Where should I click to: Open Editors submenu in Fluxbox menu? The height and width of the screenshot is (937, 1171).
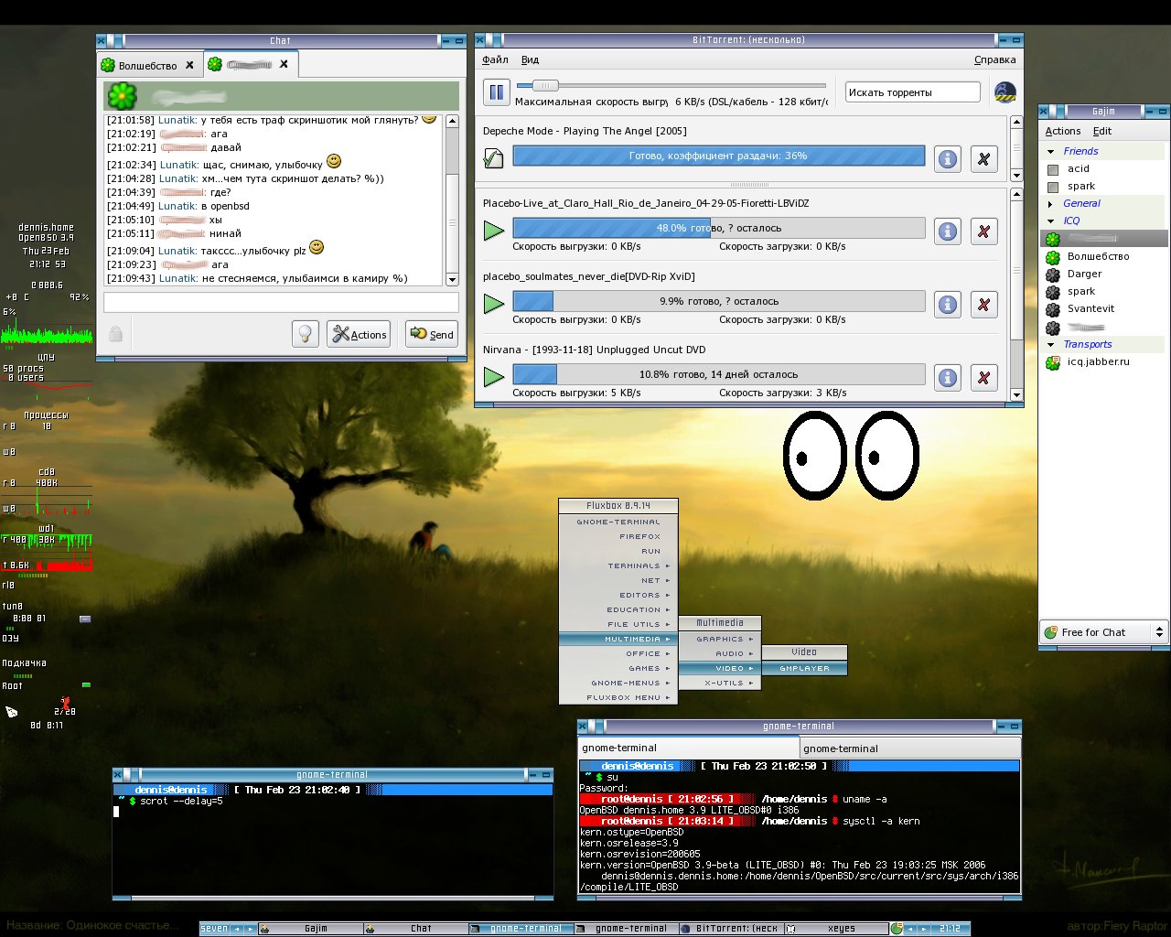coord(618,595)
